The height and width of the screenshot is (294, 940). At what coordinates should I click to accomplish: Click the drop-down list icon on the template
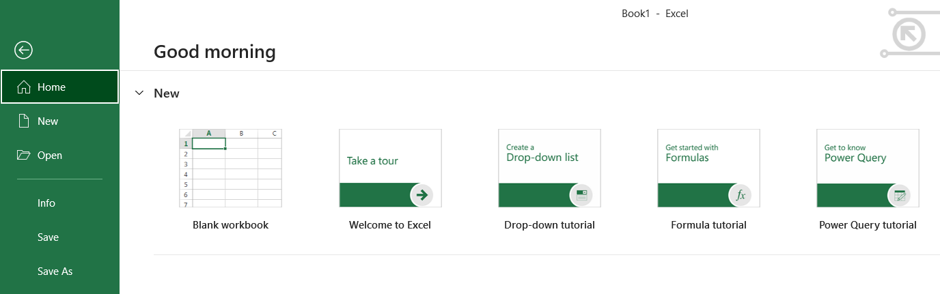pos(581,195)
